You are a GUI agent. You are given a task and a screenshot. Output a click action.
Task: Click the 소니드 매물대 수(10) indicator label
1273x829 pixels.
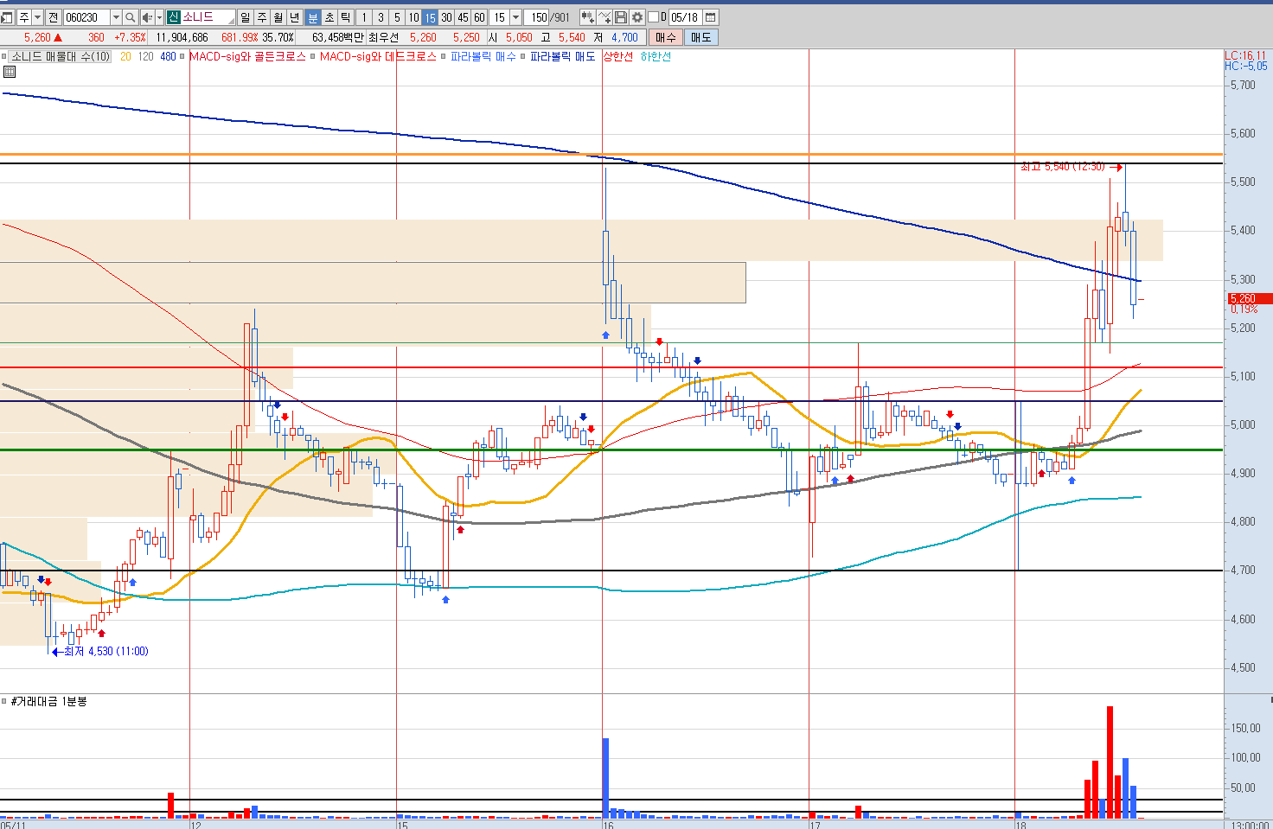(x=61, y=56)
